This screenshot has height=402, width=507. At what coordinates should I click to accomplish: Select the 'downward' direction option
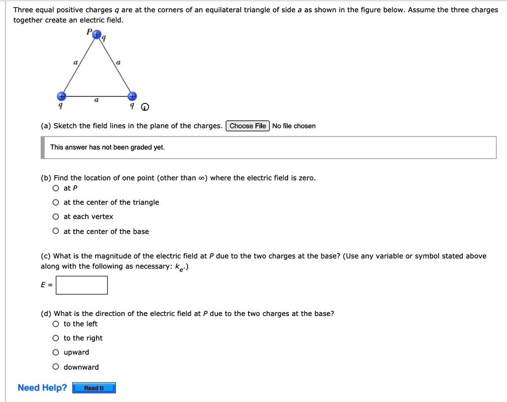click(x=56, y=367)
